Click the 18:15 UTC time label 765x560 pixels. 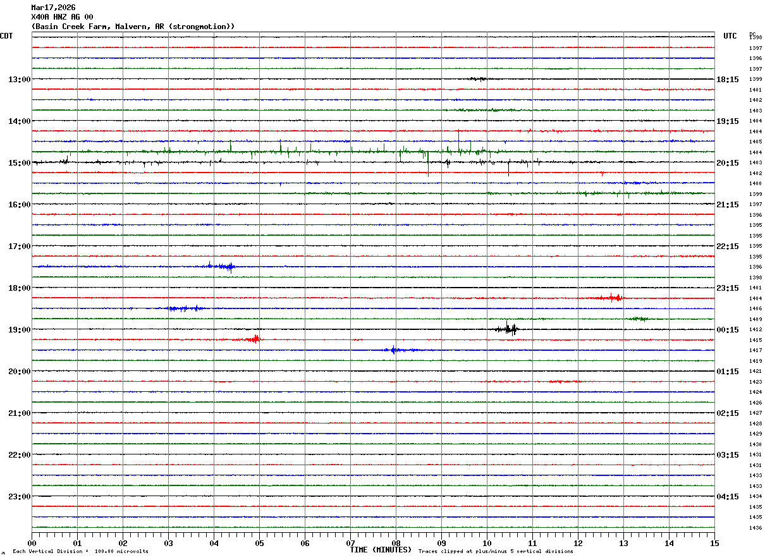click(728, 79)
